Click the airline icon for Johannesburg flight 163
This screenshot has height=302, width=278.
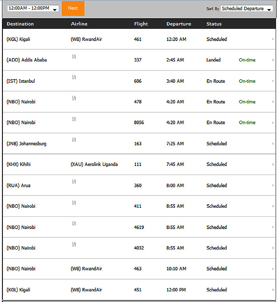tap(74, 140)
